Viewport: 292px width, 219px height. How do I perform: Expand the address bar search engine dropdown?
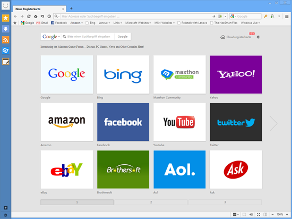[57, 16]
